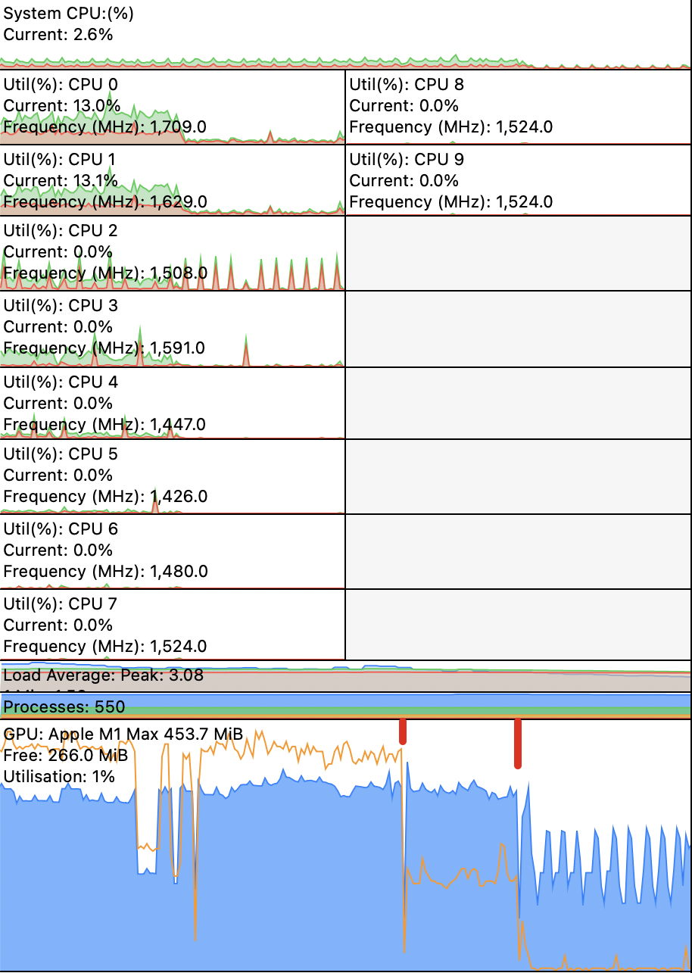Select the CPU 8 utilization panel

[519, 107]
